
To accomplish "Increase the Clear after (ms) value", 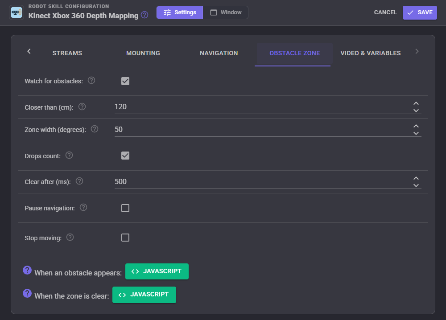I will point(416,178).
